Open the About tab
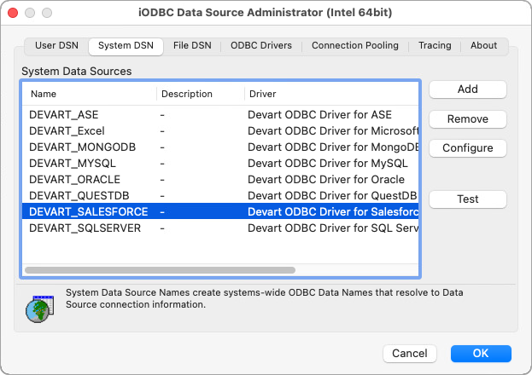This screenshot has height=375, width=532. click(x=483, y=45)
